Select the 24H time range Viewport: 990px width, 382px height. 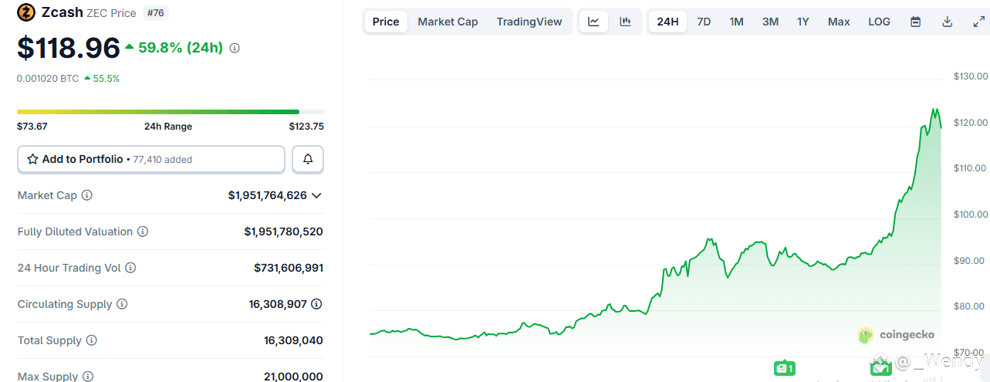(667, 22)
